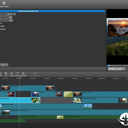Select the Crop tool
This screenshot has height=128, width=128.
point(6,74)
